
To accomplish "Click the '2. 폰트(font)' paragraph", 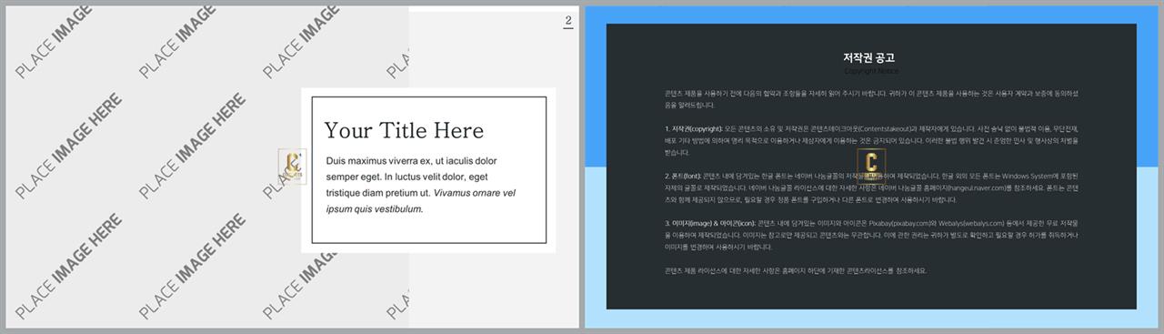I will 871,187.
